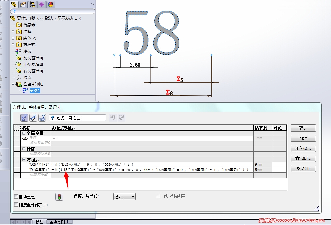Collapse the 特征 section

click(24, 149)
